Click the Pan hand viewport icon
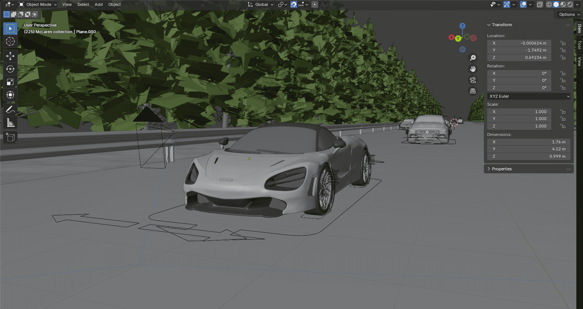The image size is (583, 309). (x=473, y=69)
